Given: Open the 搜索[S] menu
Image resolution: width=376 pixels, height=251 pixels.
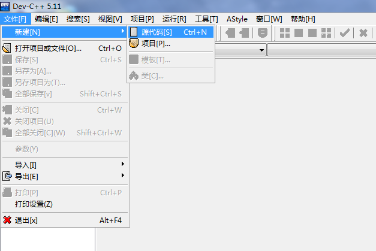Looking at the screenshot, I should pos(78,19).
